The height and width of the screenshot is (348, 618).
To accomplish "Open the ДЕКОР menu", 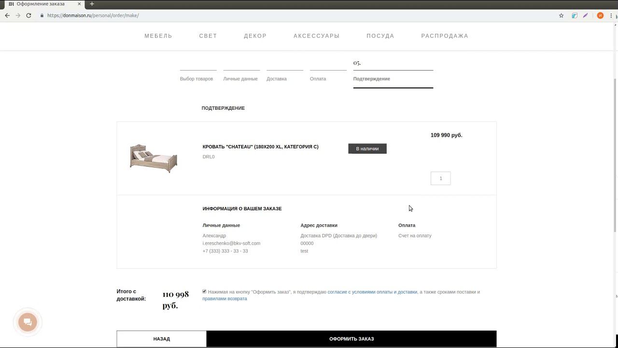I will click(x=255, y=36).
